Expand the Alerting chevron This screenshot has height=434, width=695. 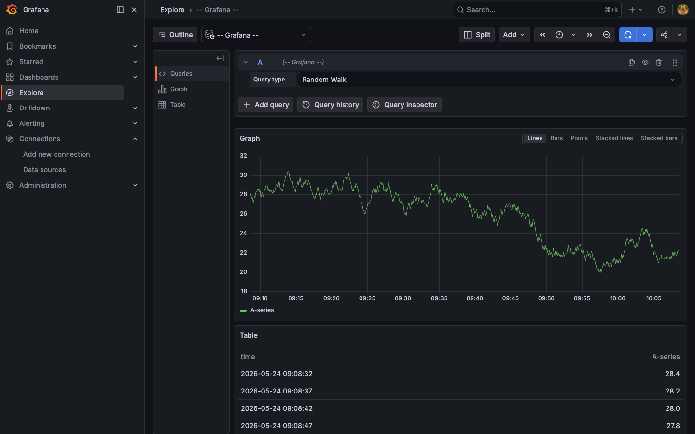pyautogui.click(x=135, y=123)
